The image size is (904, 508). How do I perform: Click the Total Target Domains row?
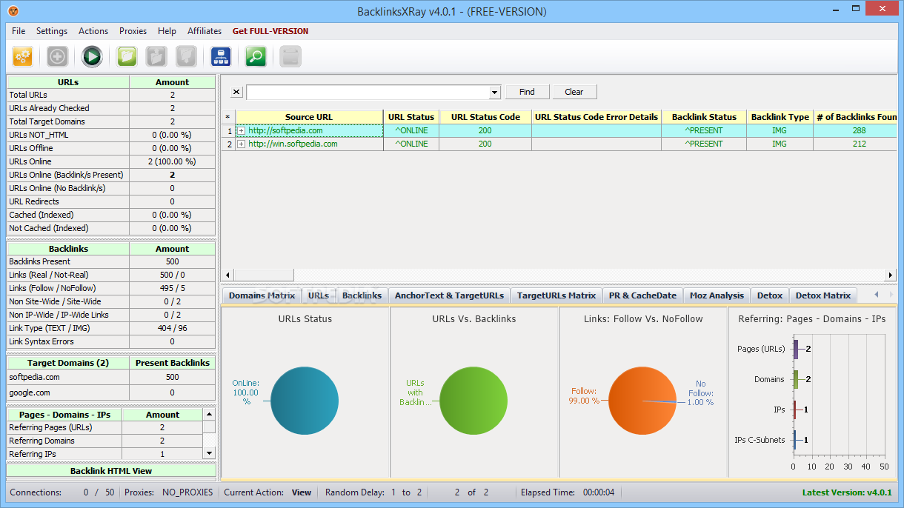coord(111,121)
